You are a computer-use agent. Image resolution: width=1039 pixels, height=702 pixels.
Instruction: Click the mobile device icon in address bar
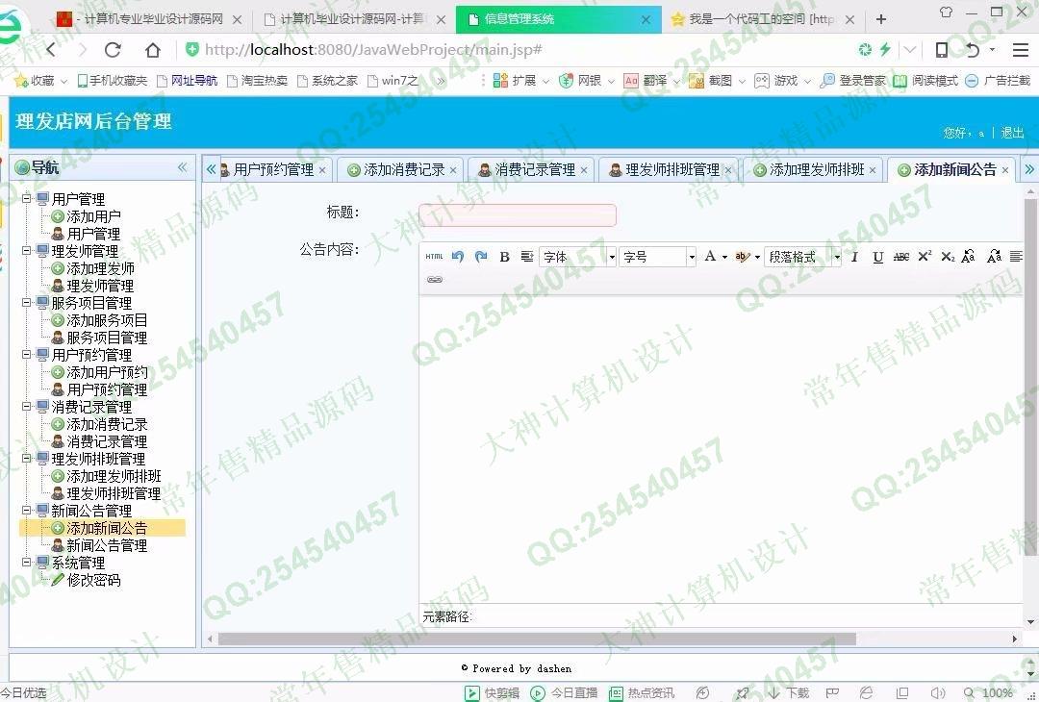click(941, 50)
